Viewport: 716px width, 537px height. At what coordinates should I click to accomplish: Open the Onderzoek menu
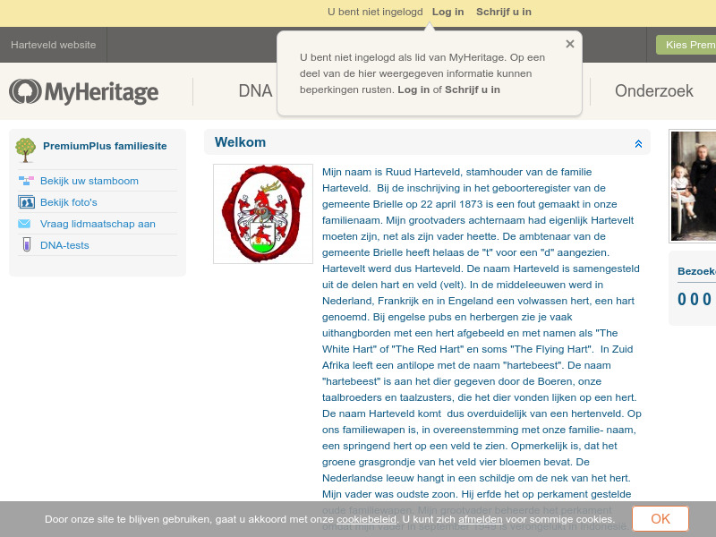pos(653,90)
